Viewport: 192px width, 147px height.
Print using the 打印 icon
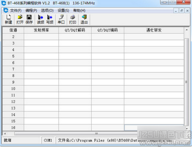[x=73, y=19]
